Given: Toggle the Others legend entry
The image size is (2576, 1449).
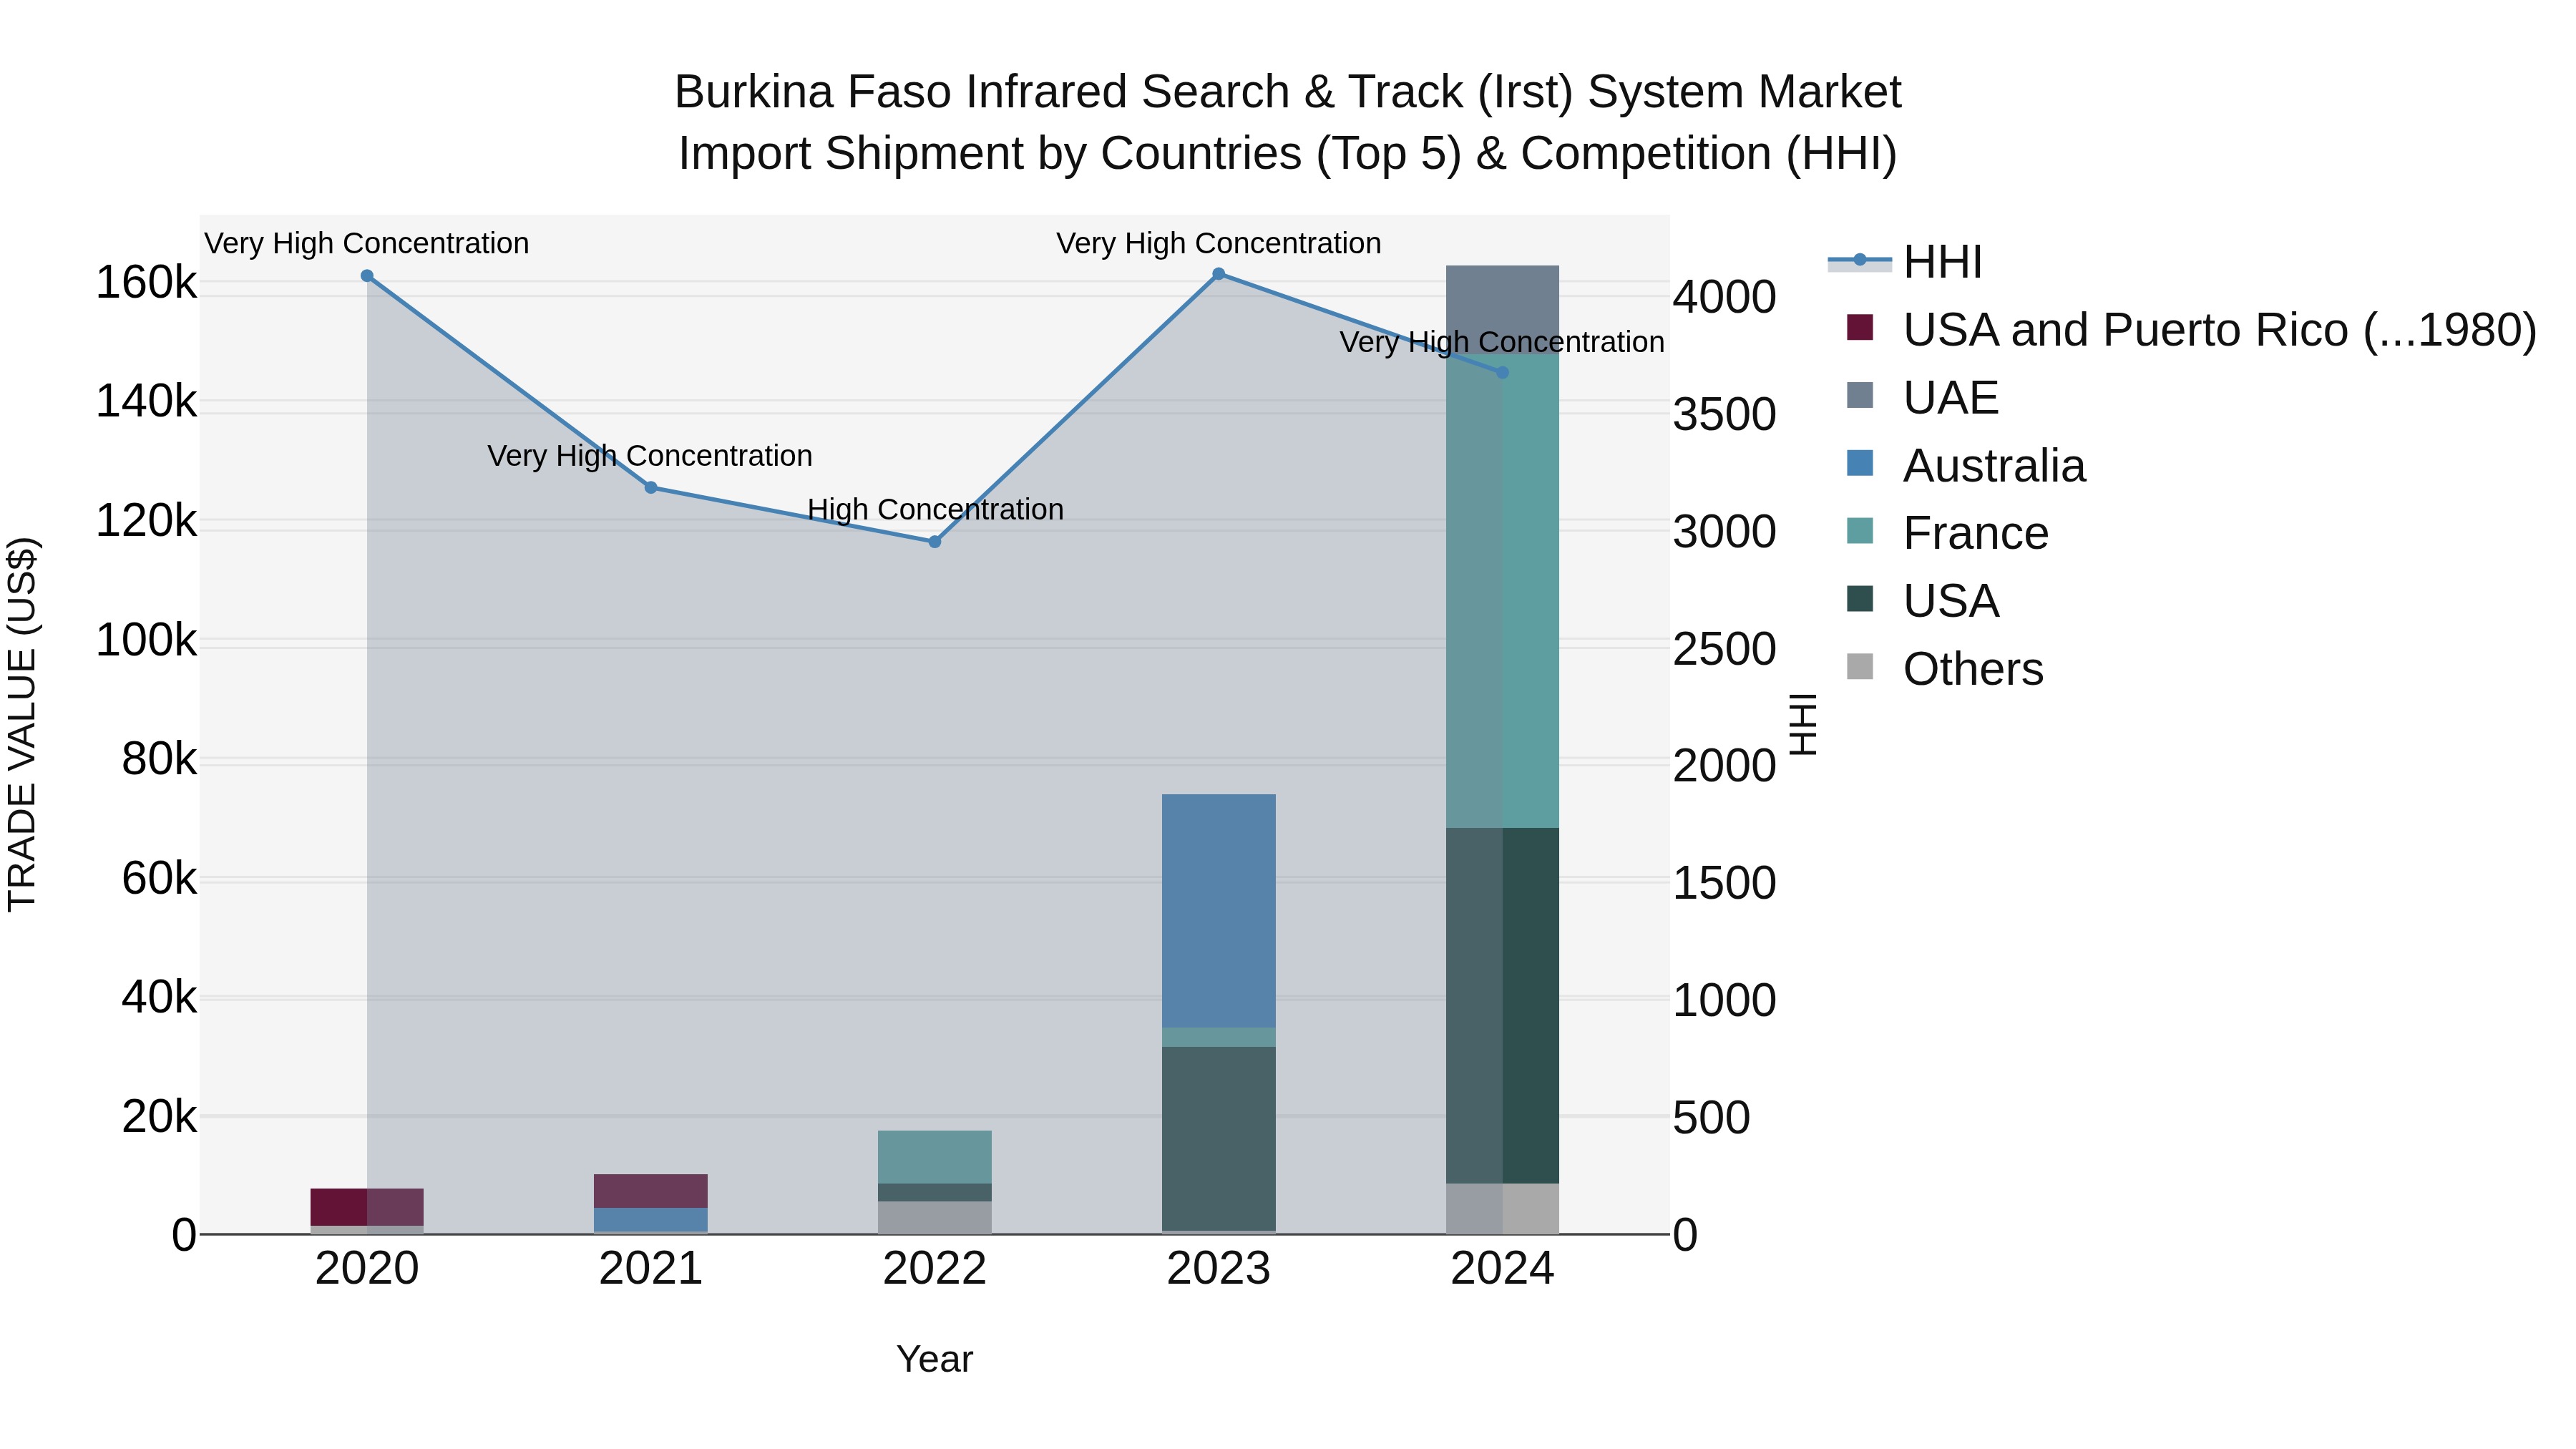Looking at the screenshot, I should point(1945,668).
